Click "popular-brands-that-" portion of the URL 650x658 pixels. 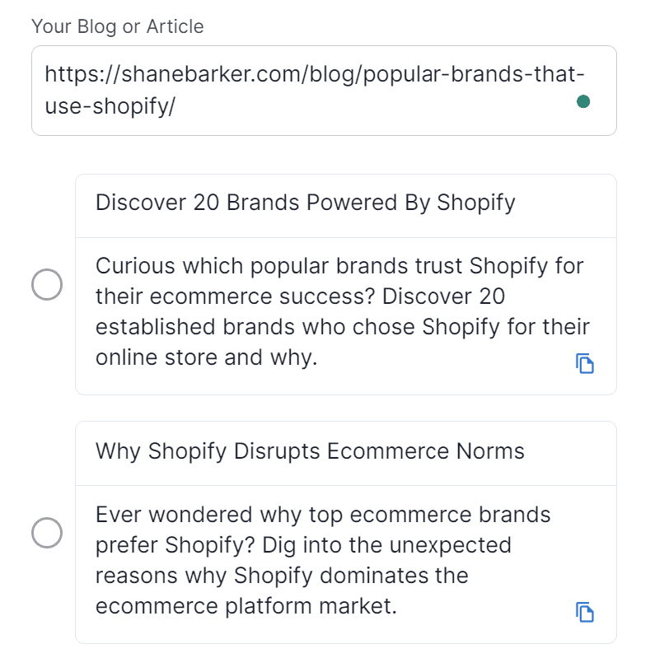point(474,74)
